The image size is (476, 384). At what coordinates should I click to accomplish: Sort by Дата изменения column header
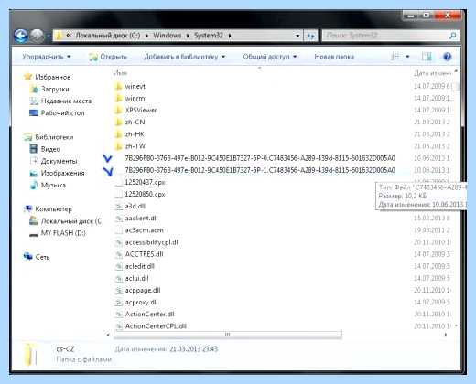[432, 73]
